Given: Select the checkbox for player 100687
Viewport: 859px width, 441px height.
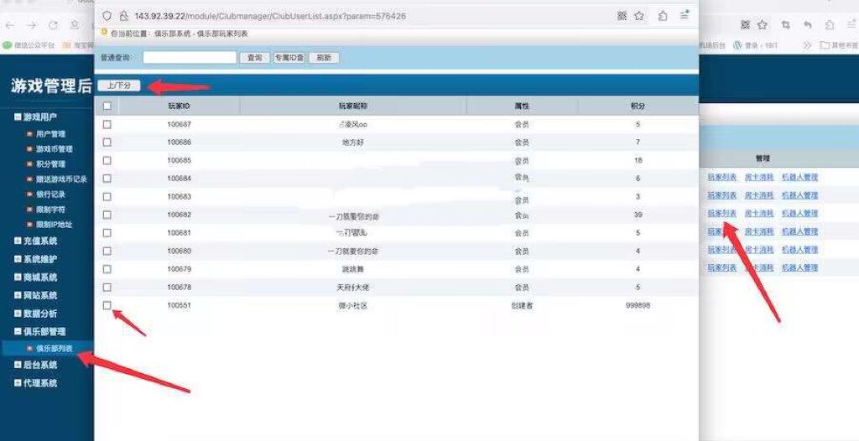Looking at the screenshot, I should point(107,125).
